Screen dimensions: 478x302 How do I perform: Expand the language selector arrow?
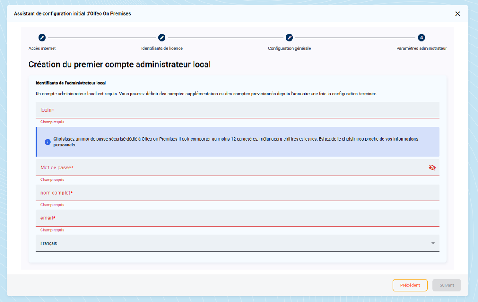(433, 243)
